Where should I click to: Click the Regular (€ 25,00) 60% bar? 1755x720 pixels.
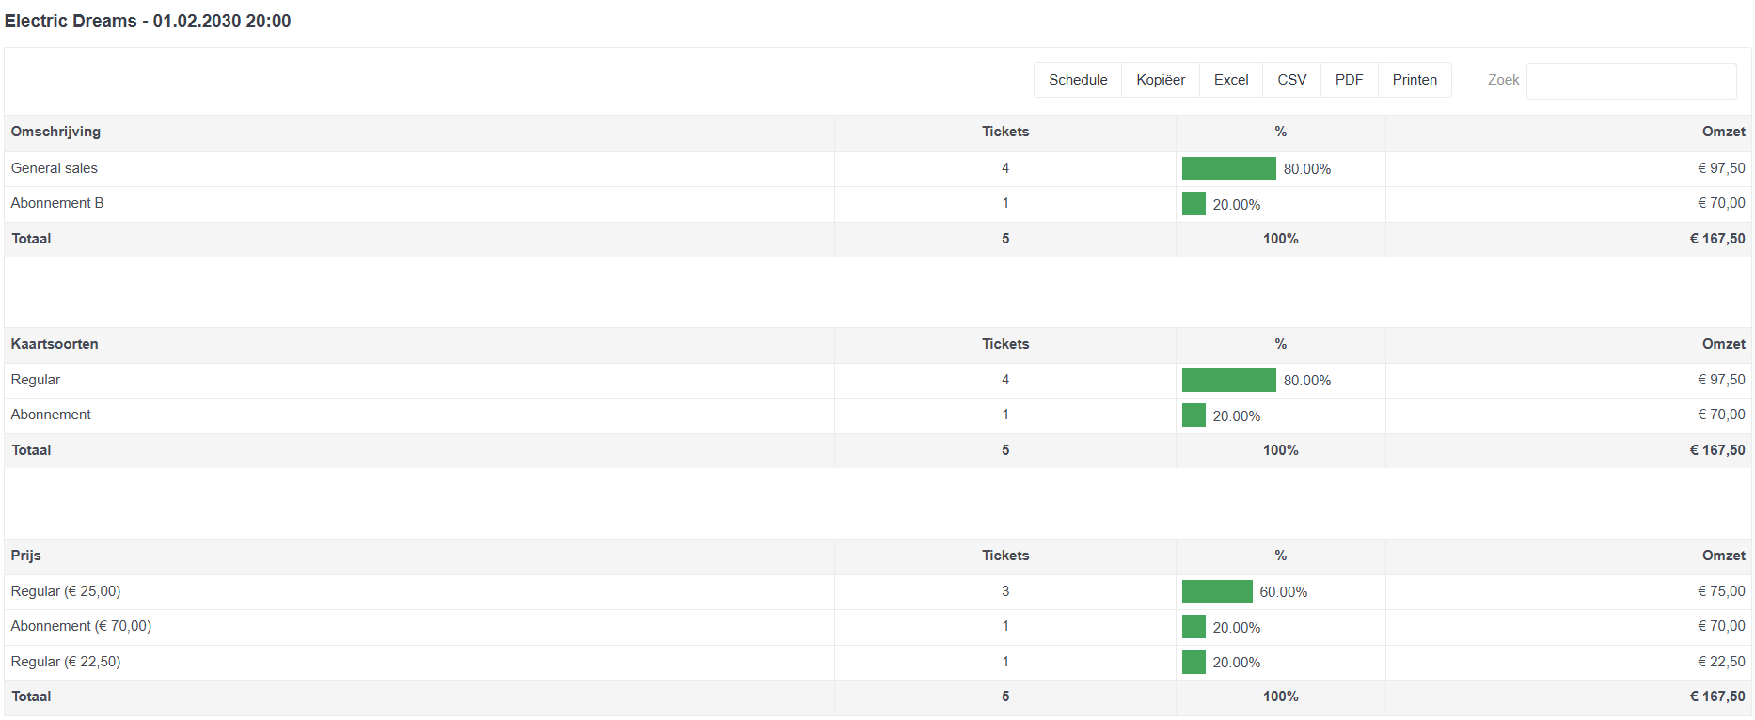pos(1217,591)
